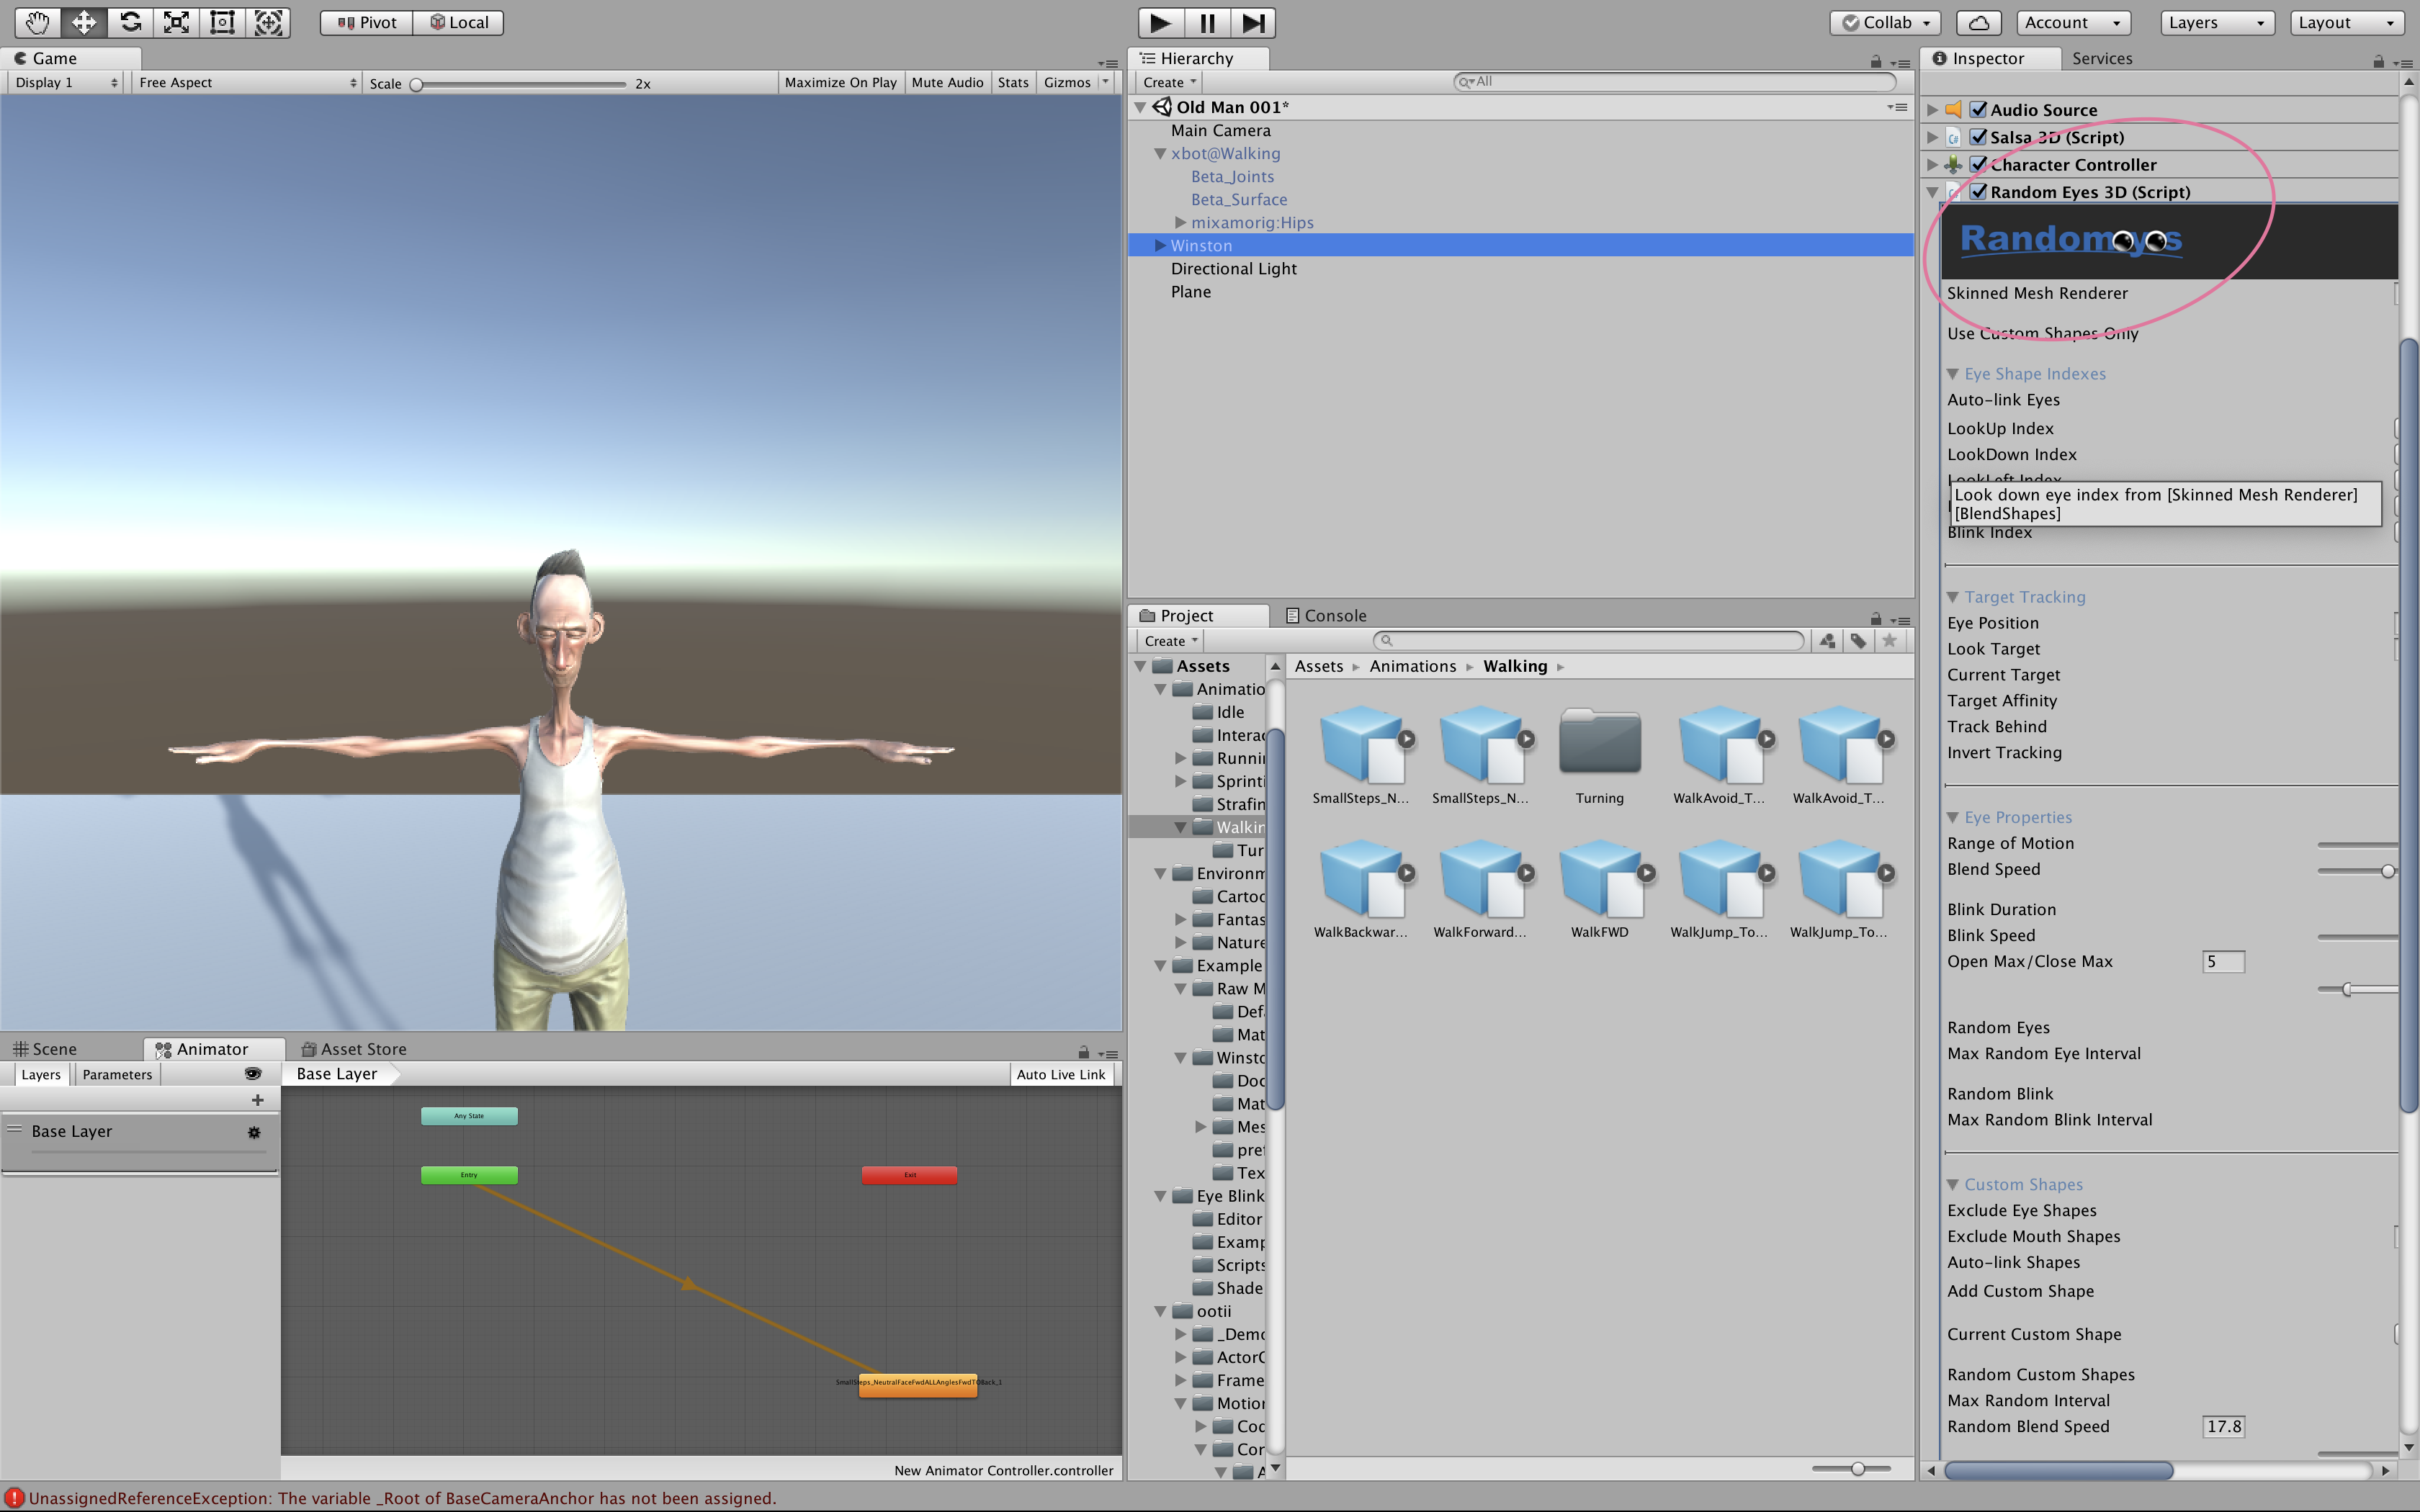Select the Scale tool
Screen dimensions: 2420x1512
tap(176, 22)
